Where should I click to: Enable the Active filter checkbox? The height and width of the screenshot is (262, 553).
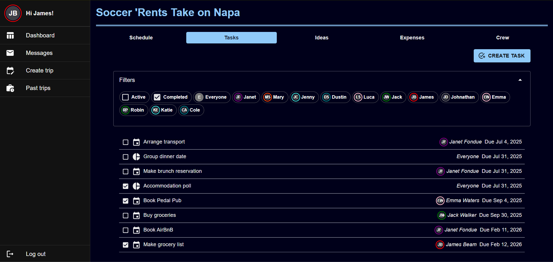(x=125, y=97)
